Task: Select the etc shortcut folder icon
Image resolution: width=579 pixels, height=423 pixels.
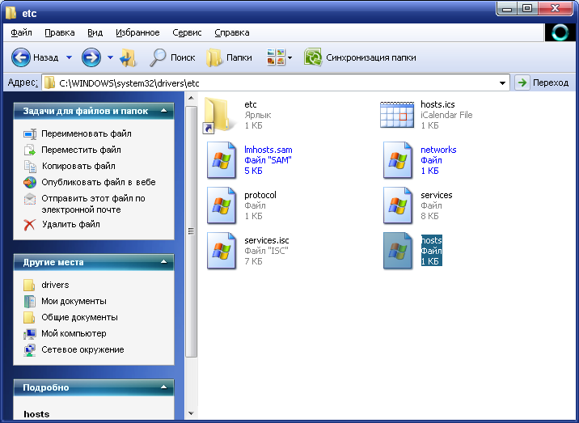Action: 219,115
